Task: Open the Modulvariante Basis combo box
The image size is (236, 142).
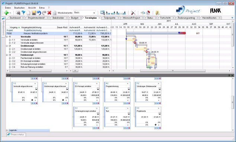Action: 84,13
